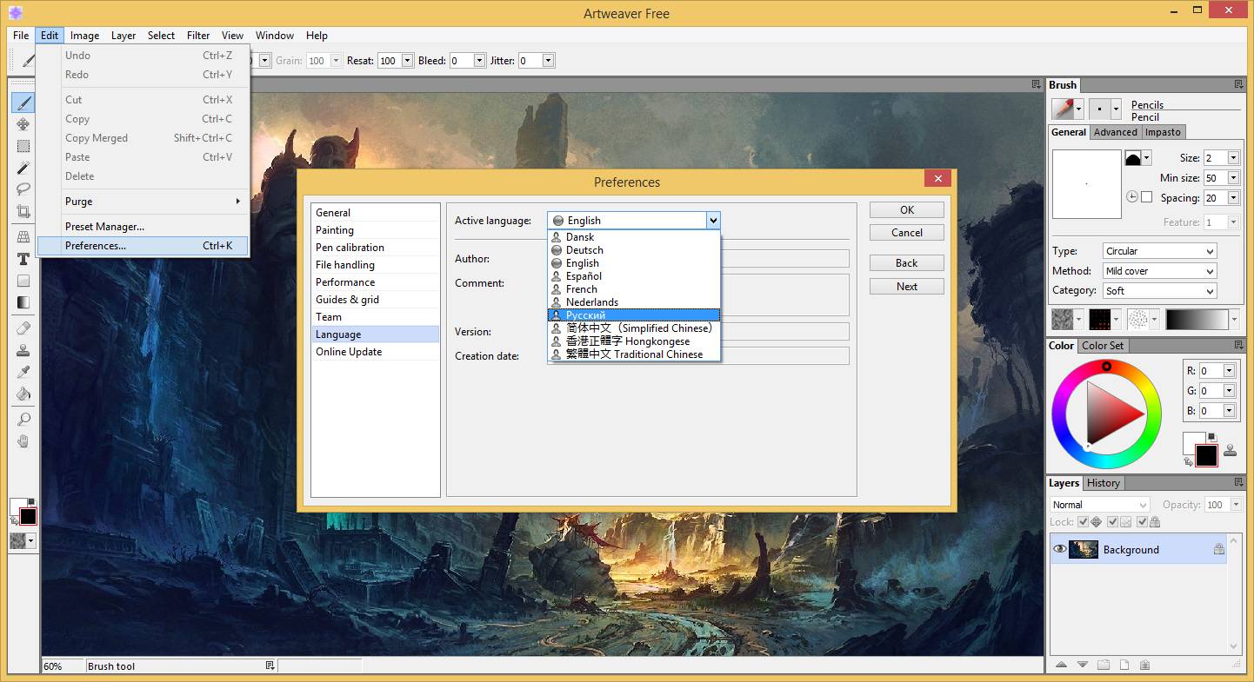Choose the Gradient tool

[x=23, y=302]
